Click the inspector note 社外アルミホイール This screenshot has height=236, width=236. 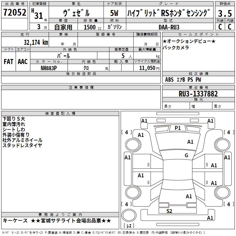(22, 140)
